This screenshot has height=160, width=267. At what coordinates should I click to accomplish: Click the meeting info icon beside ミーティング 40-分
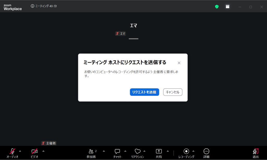point(33,6)
